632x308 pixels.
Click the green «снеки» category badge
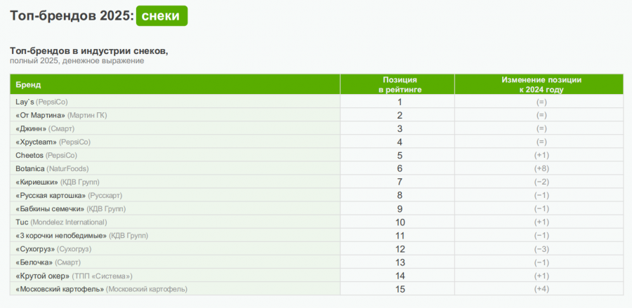(162, 15)
